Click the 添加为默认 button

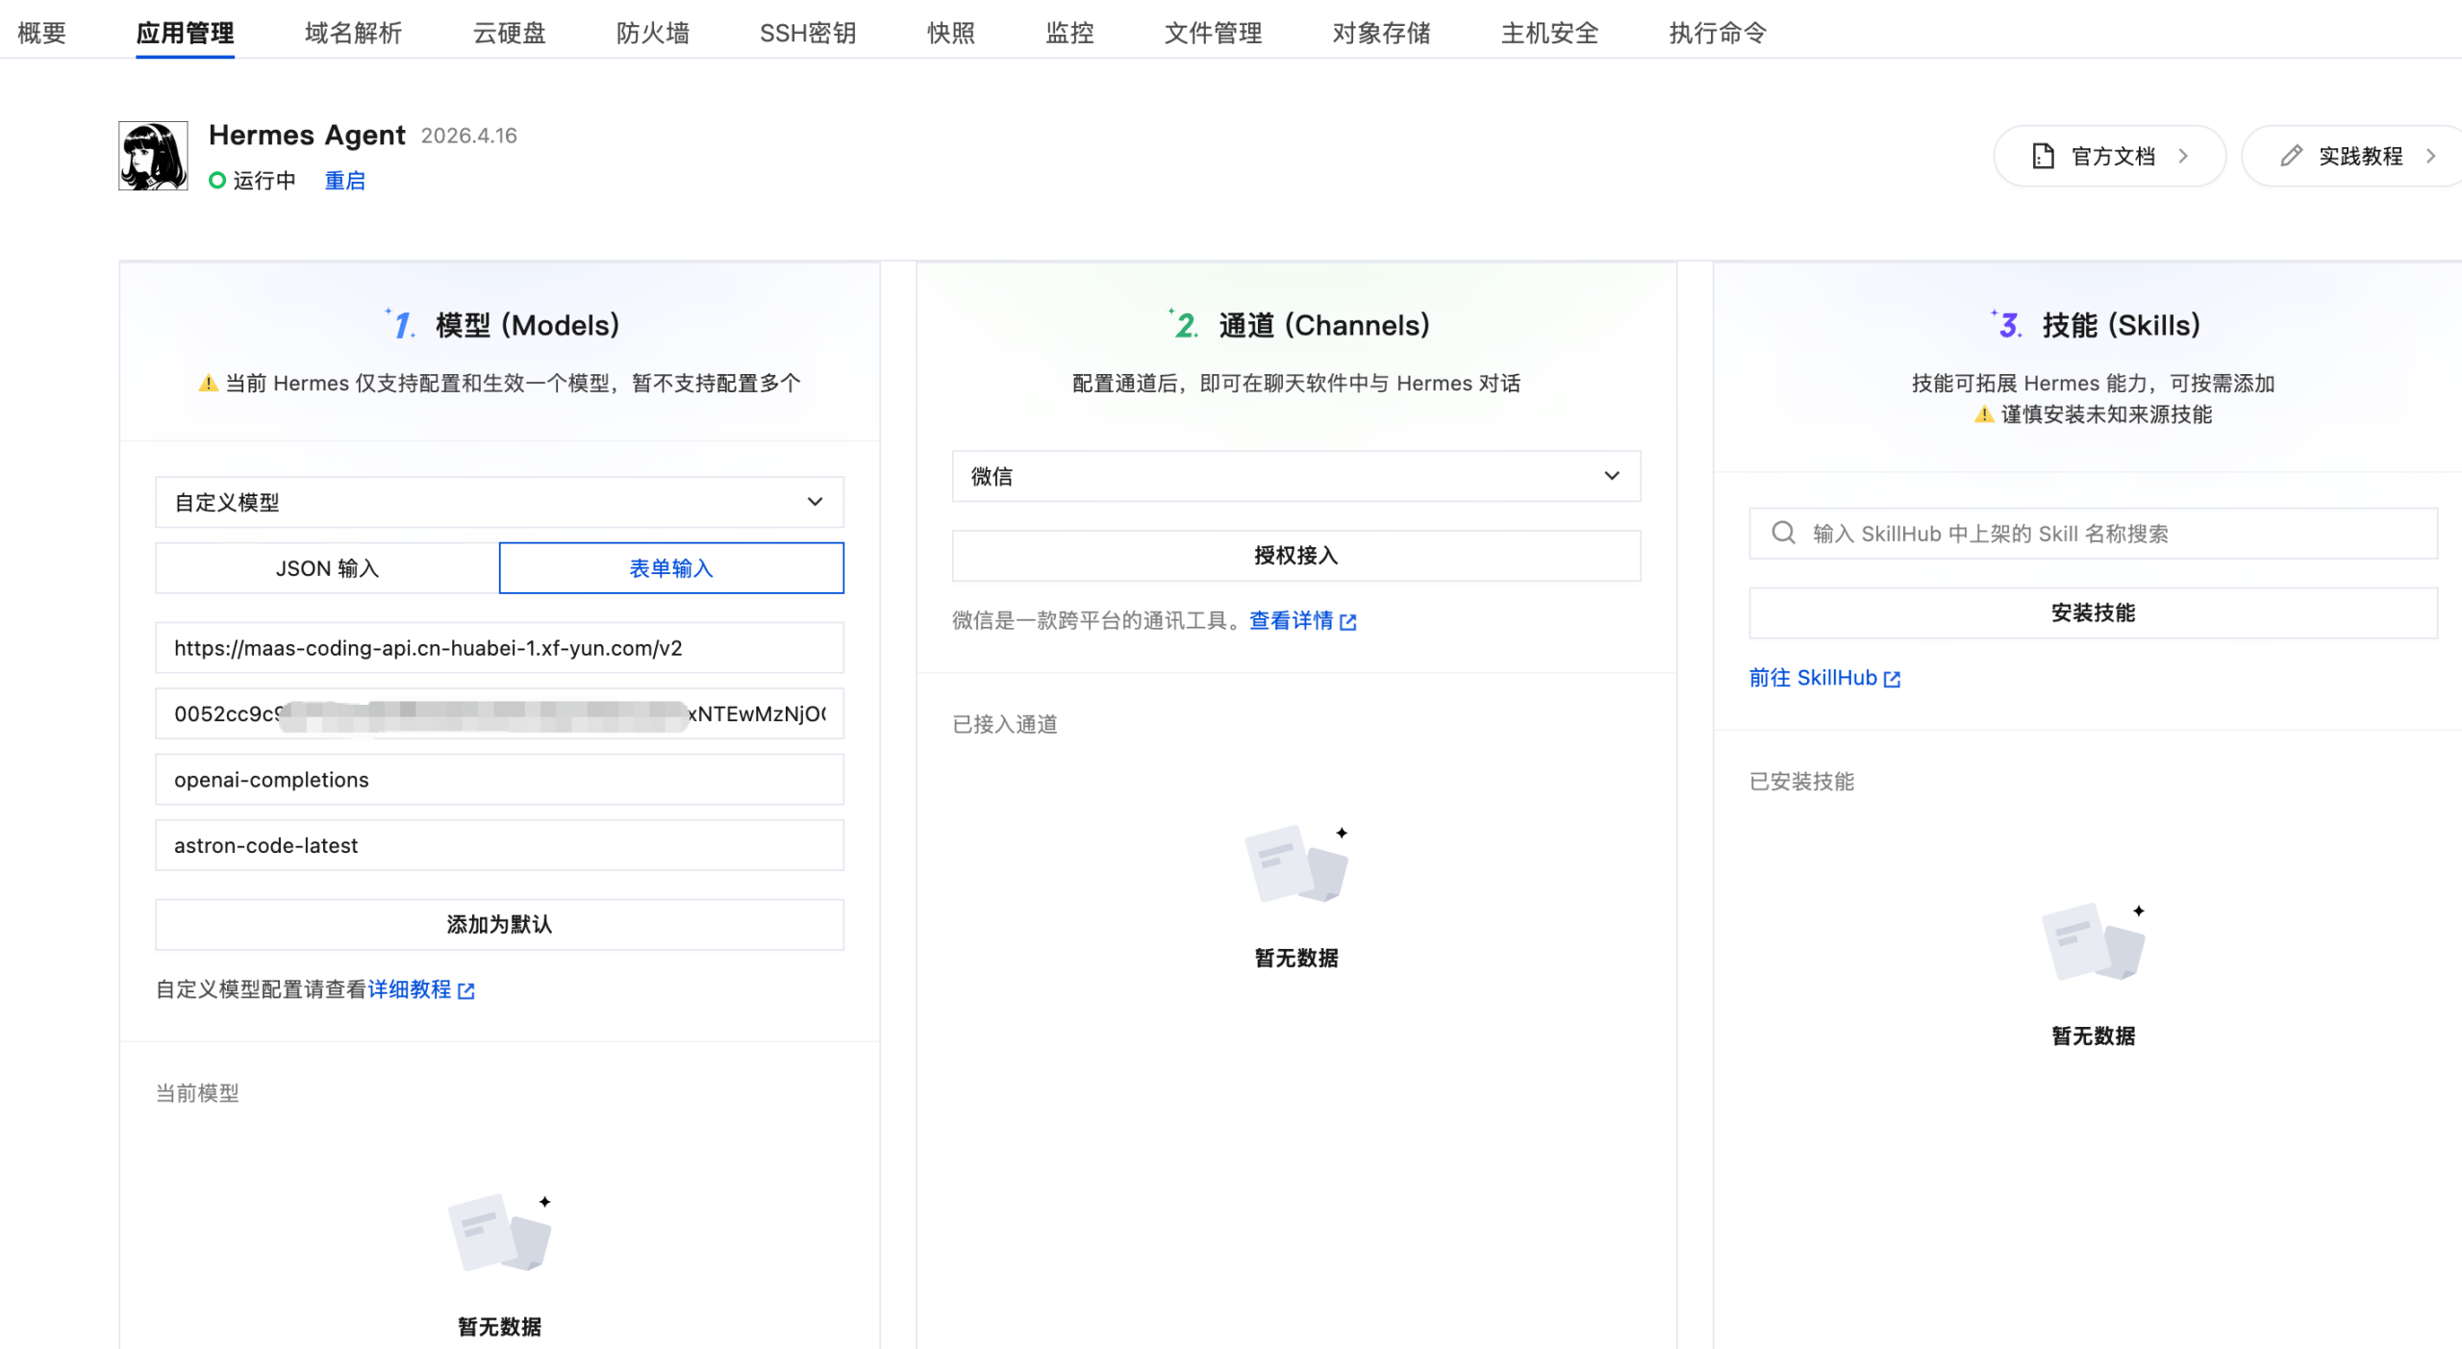coord(499,924)
